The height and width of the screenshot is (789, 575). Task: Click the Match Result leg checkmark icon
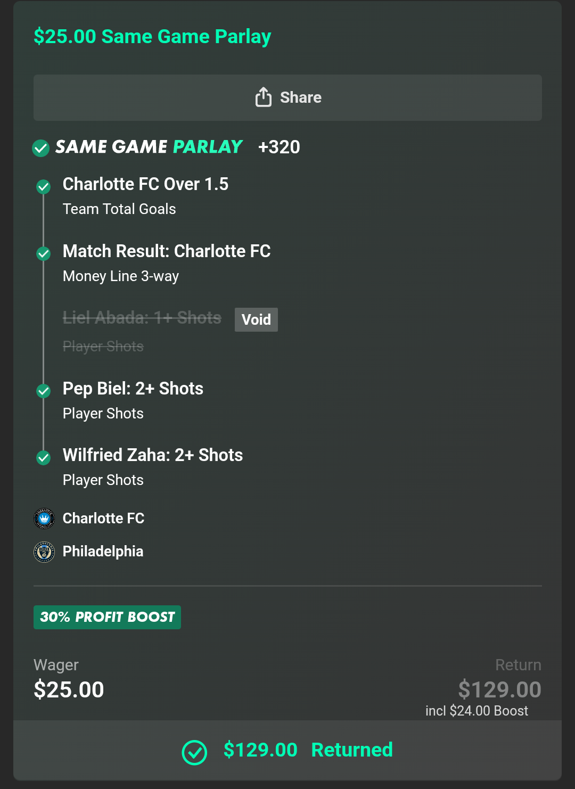(43, 254)
